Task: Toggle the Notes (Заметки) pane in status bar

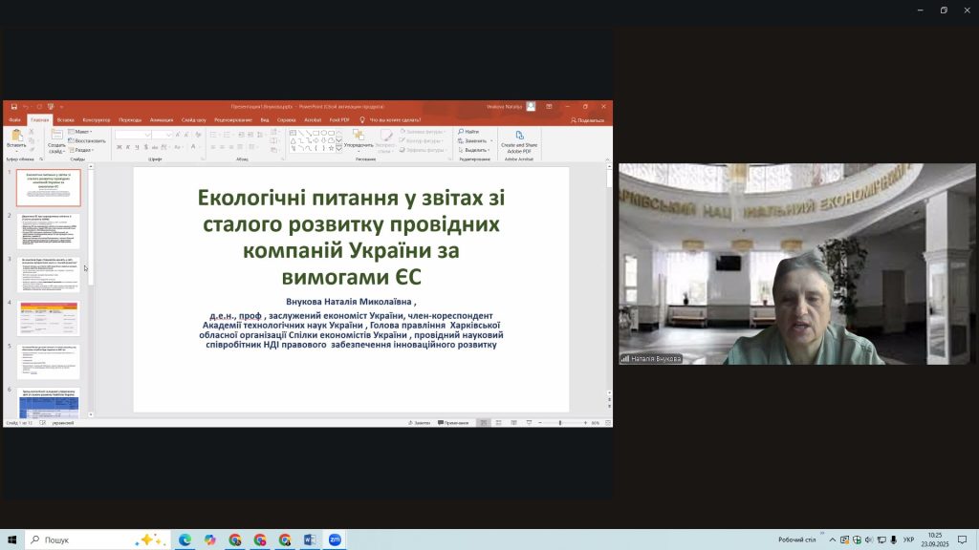Action: (x=419, y=422)
